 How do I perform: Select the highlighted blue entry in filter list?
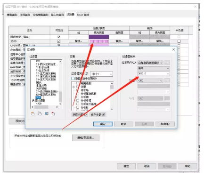pyautogui.click(x=38, y=97)
